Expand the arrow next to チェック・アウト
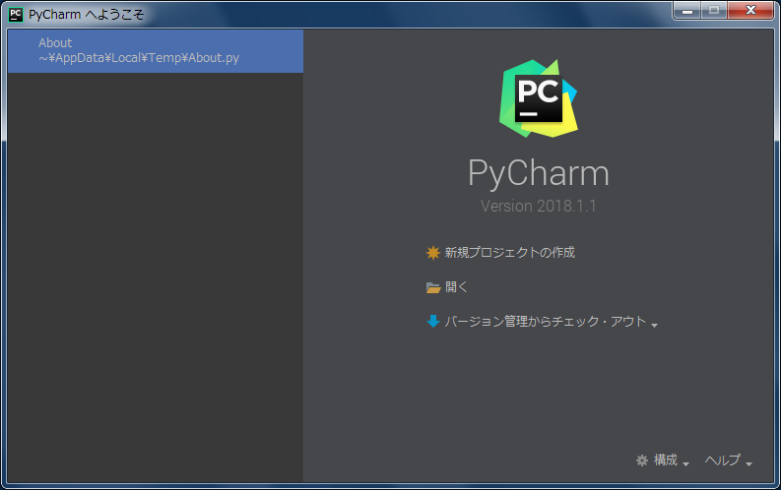 click(655, 325)
